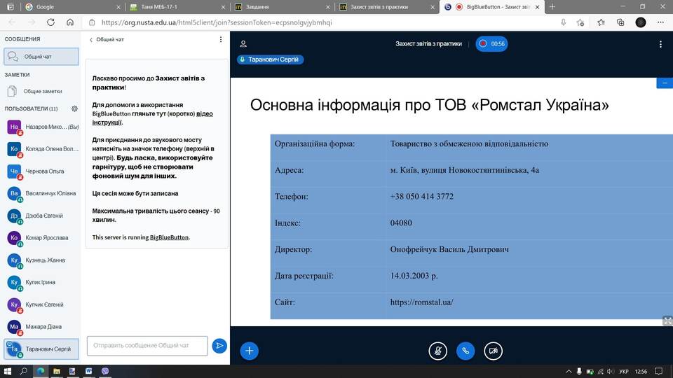This screenshot has height=378, width=673.
Task: Open the BigBlueButton link in chat
Action: tap(169, 237)
